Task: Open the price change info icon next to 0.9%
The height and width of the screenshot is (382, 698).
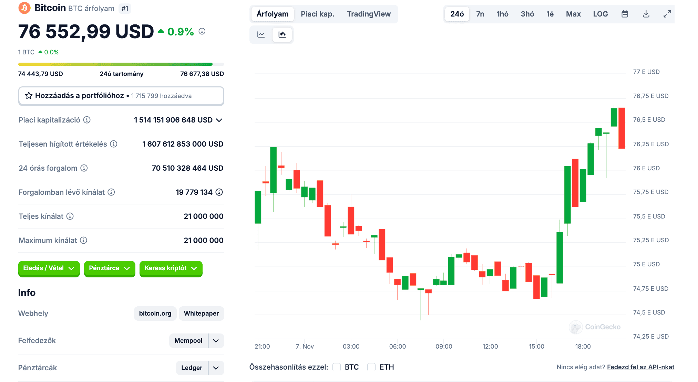Action: pos(202,31)
